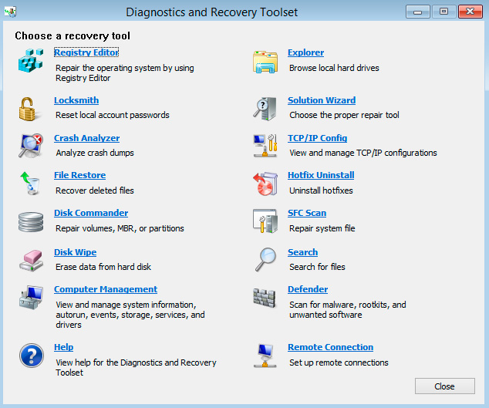Open the Locksmith link
This screenshot has height=408, width=489.
(x=76, y=100)
